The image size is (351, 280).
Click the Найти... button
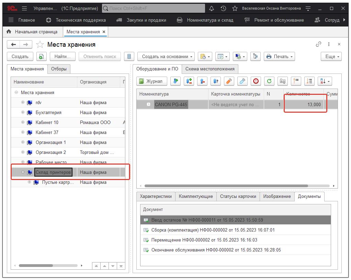point(63,57)
